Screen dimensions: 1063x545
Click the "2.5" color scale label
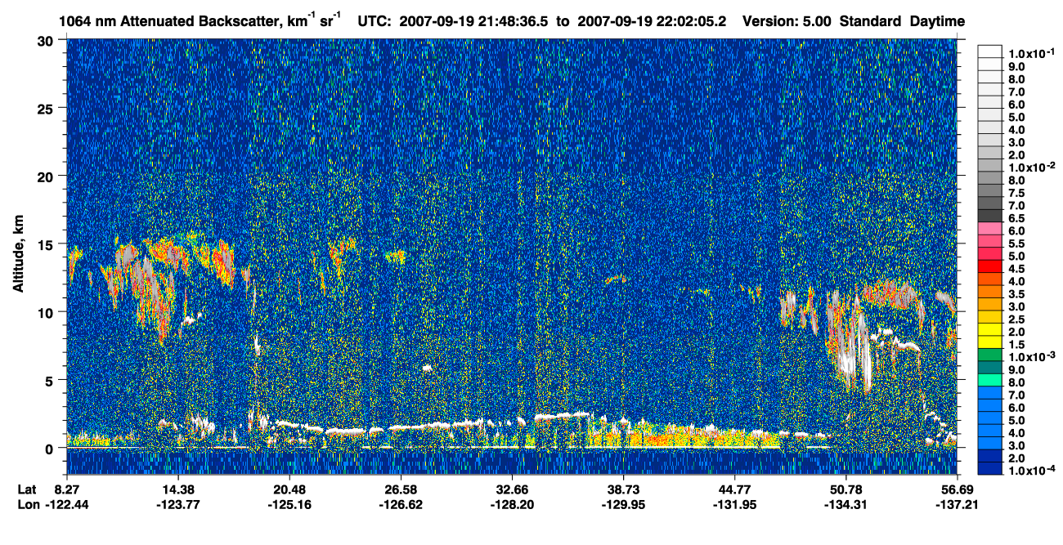(1018, 319)
